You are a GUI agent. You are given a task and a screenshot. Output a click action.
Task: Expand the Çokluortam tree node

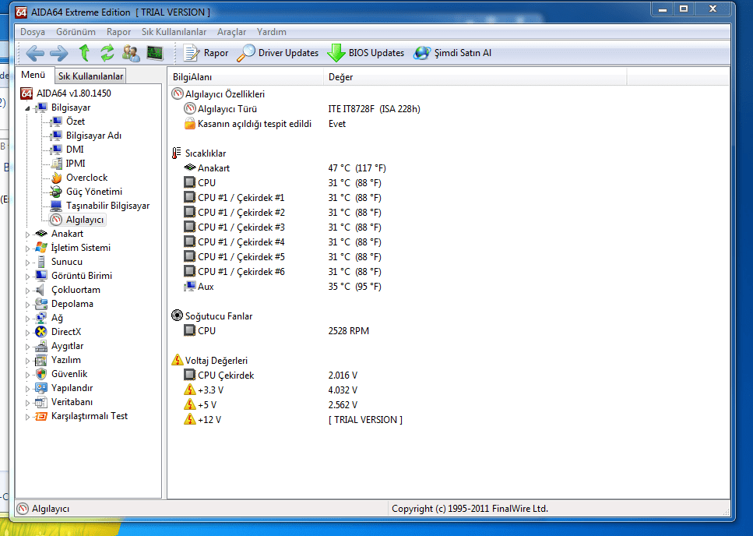(27, 291)
